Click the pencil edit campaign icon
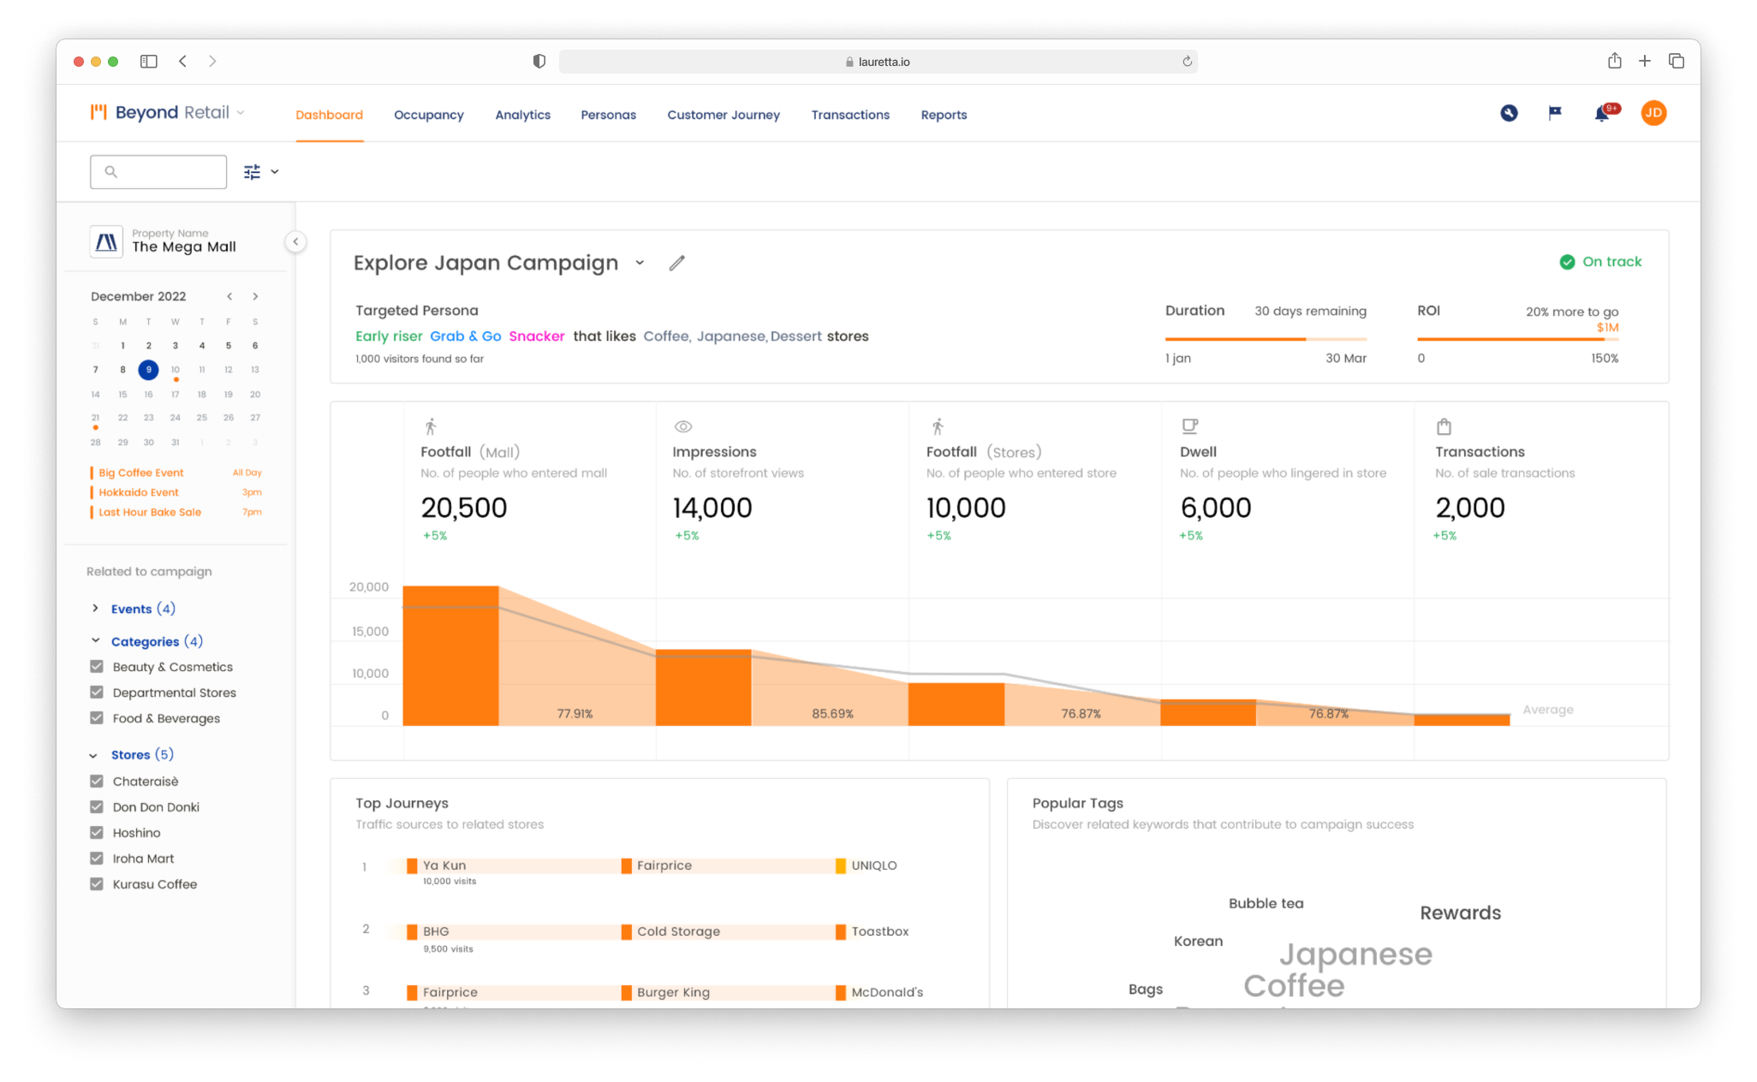Viewport: 1757px width, 1082px height. point(676,263)
